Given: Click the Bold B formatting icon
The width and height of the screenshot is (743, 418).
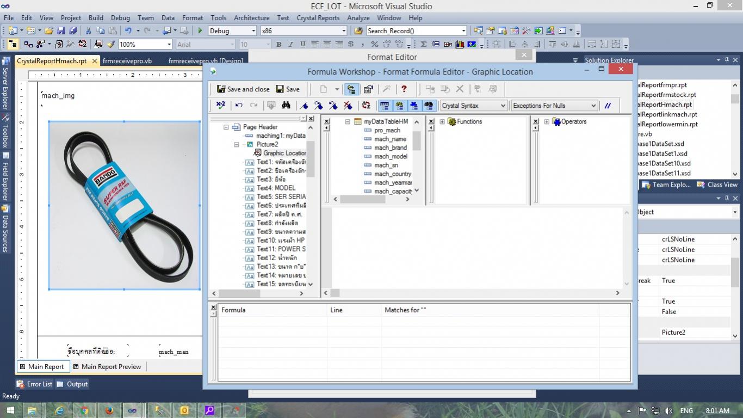Looking at the screenshot, I should pos(279,45).
